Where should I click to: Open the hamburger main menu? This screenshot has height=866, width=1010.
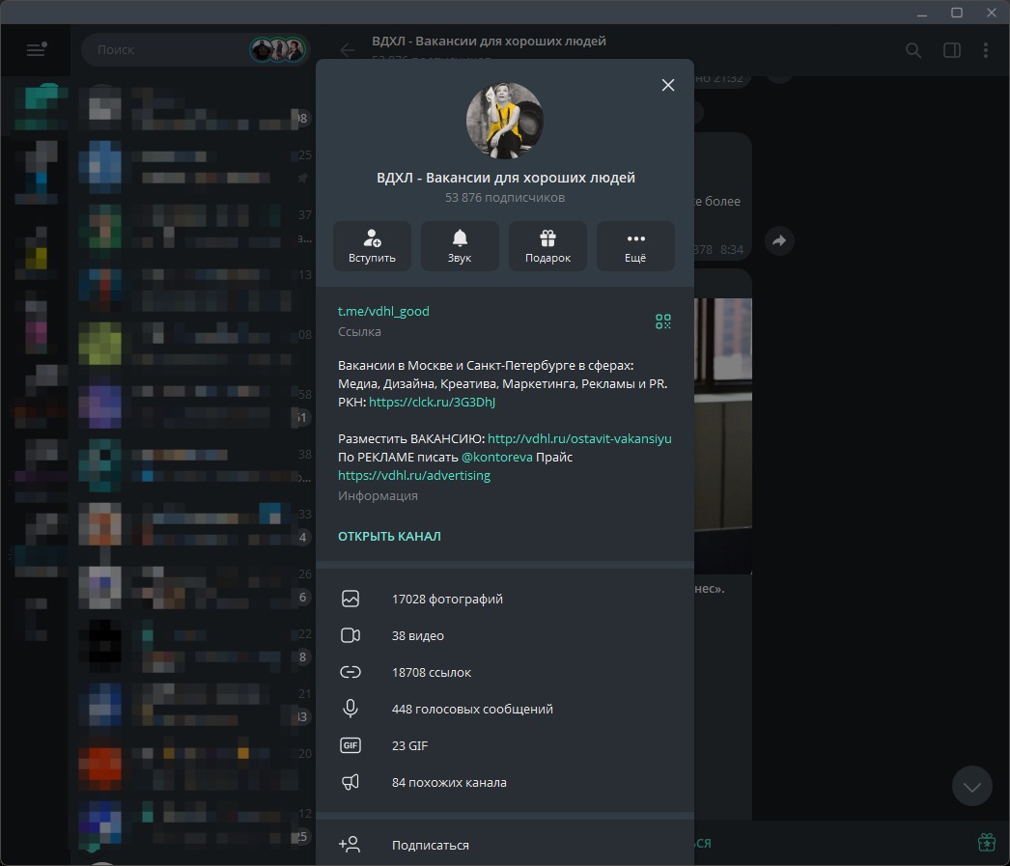click(x=36, y=49)
